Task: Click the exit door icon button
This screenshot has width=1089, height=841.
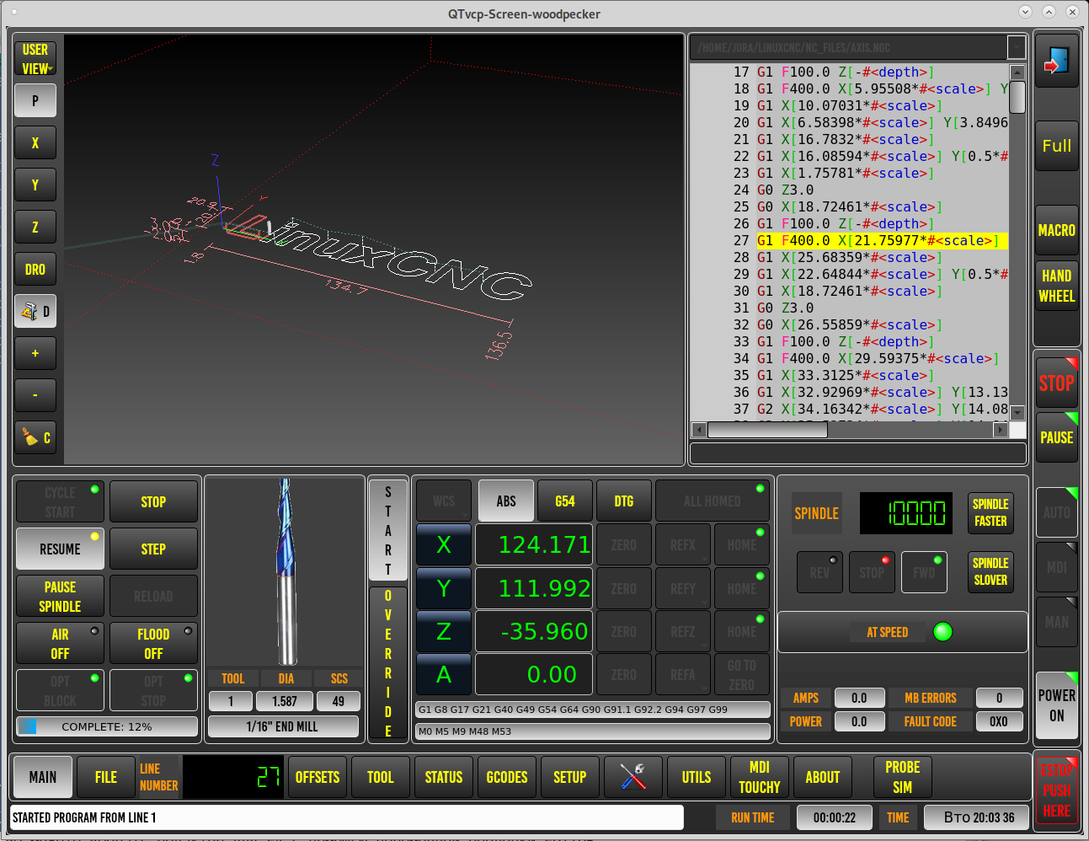Action: pyautogui.click(x=1056, y=61)
